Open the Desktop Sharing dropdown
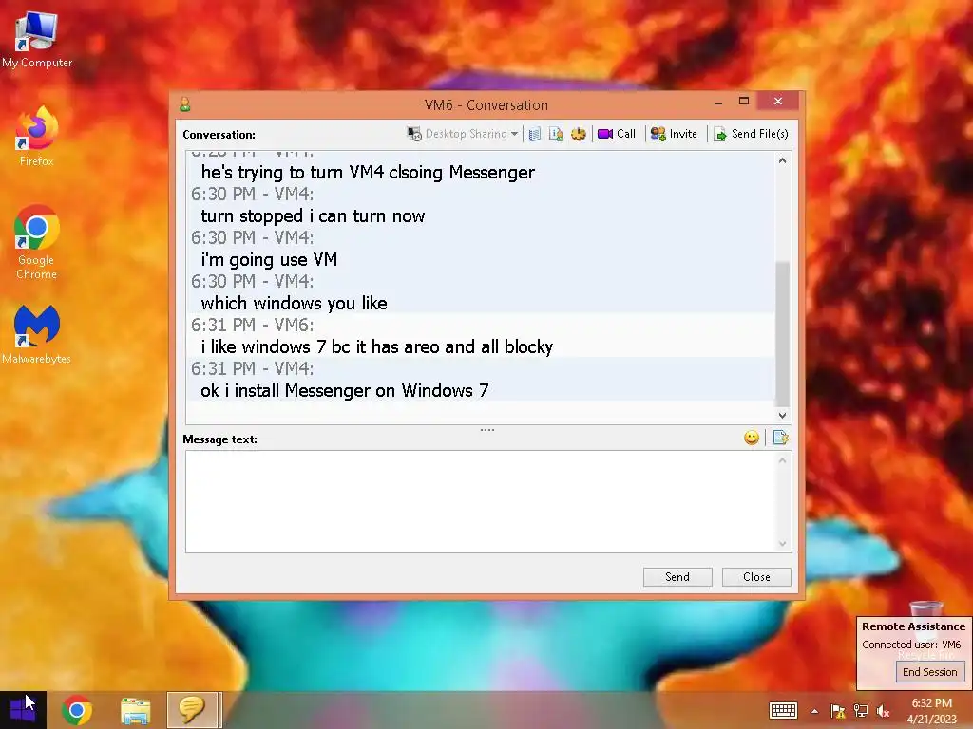Image resolution: width=973 pixels, height=729 pixels. 463,134
